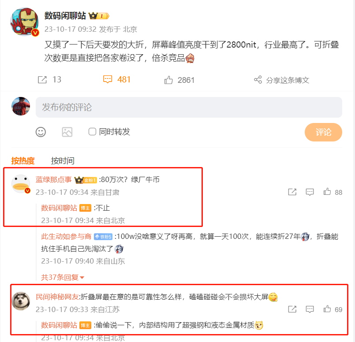Image resolution: width=355 pixels, height=342 pixels.
Task: Like 民间神秘网友's comment with 69 likes
Action: pos(327,309)
